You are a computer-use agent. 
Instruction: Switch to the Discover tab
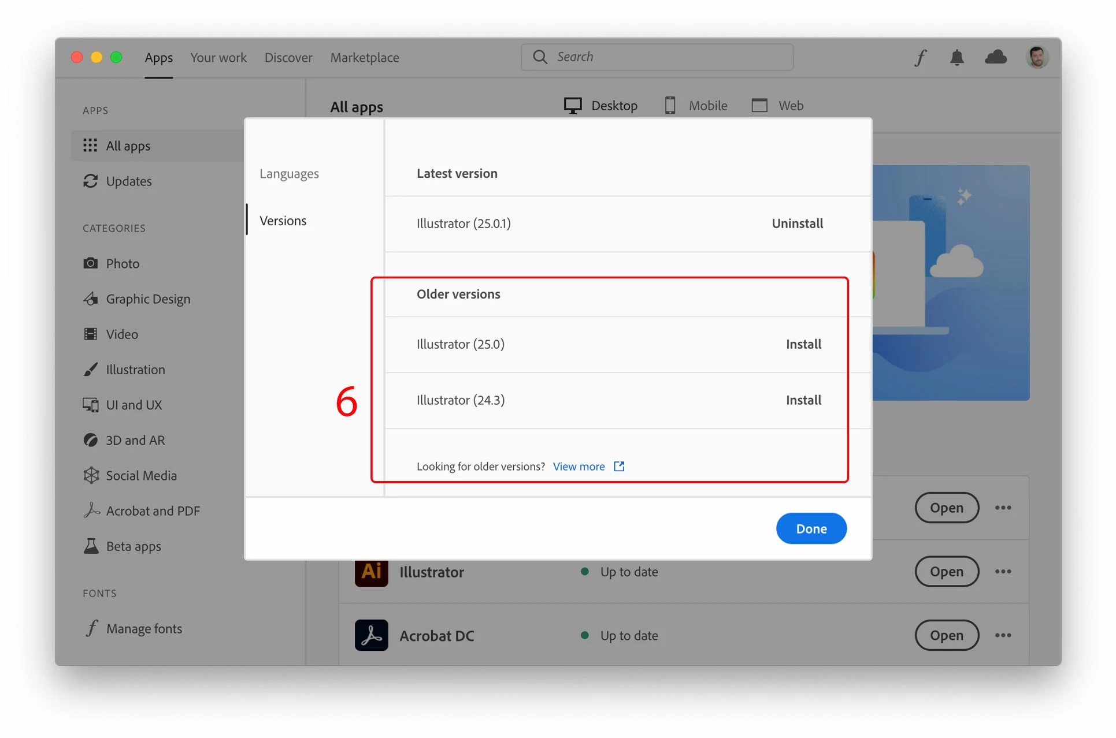[x=288, y=58]
